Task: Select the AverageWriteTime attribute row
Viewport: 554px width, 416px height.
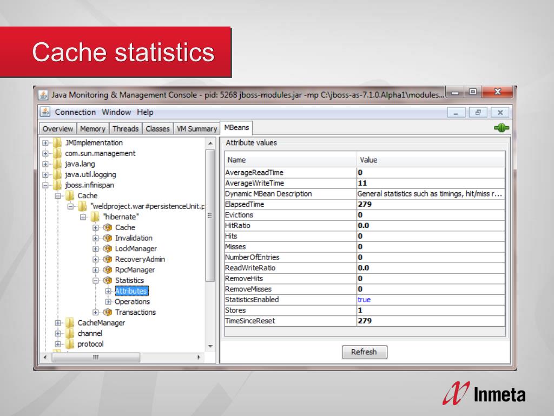Action: 365,183
